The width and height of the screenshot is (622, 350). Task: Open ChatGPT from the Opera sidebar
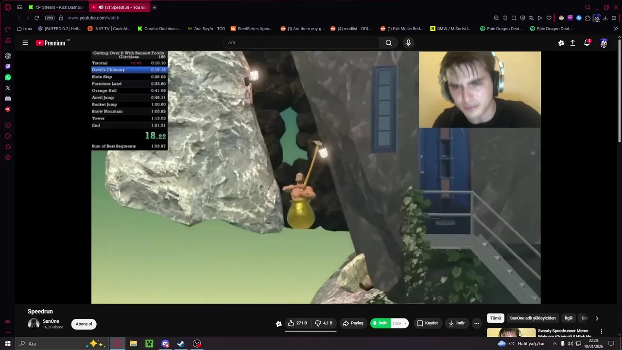pyautogui.click(x=8, y=56)
